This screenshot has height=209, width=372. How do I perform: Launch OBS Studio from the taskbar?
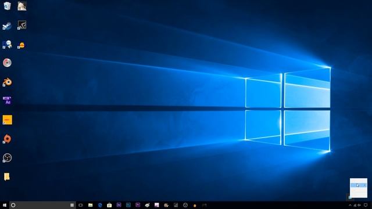[x=185, y=205]
